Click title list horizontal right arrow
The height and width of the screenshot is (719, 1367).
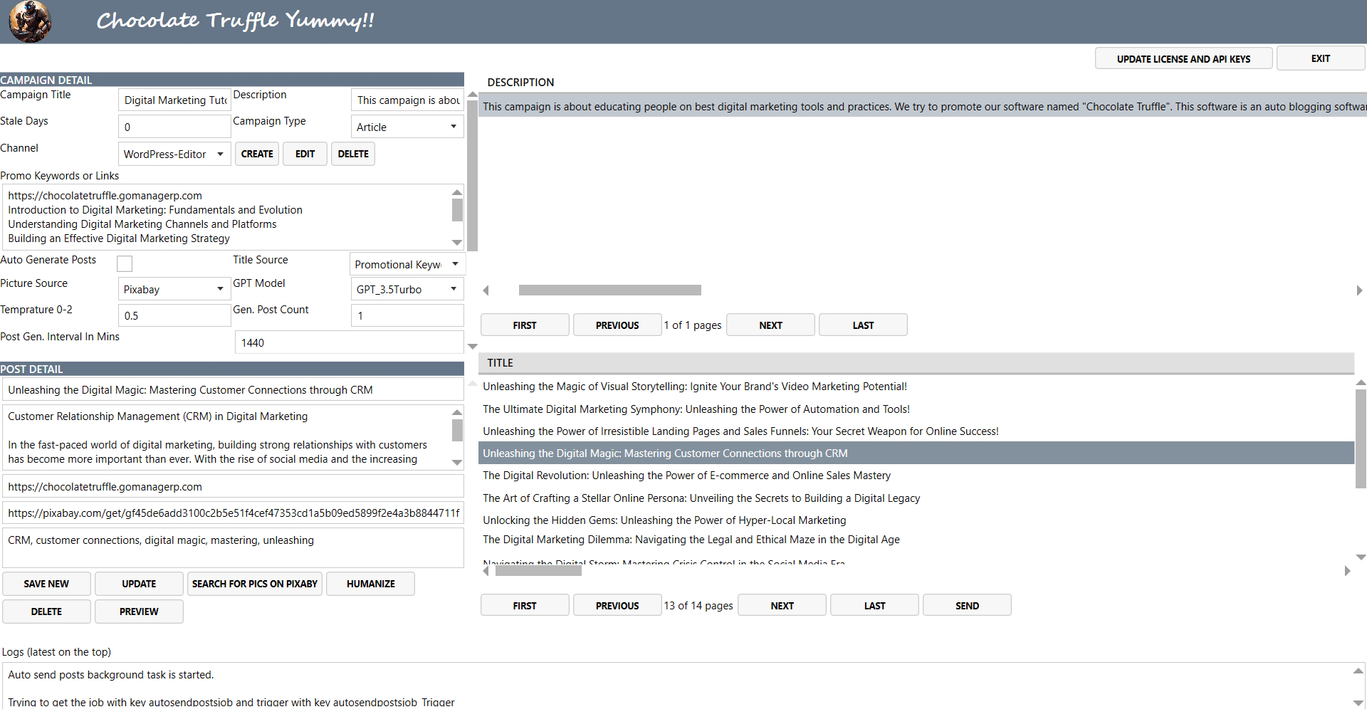(1347, 571)
